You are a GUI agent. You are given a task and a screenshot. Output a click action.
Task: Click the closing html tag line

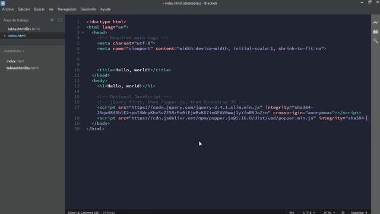(96, 129)
